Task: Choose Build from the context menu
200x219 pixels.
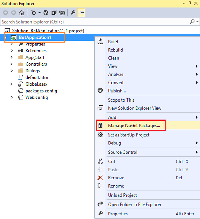Action: point(147,42)
